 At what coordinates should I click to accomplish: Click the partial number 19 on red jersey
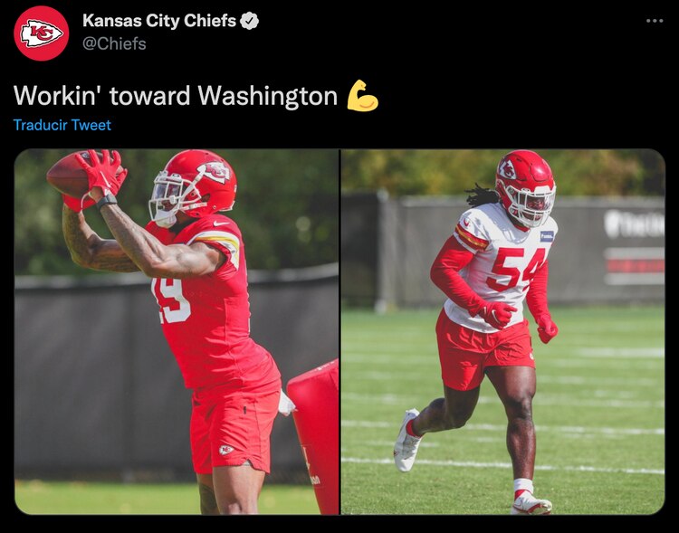click(172, 300)
